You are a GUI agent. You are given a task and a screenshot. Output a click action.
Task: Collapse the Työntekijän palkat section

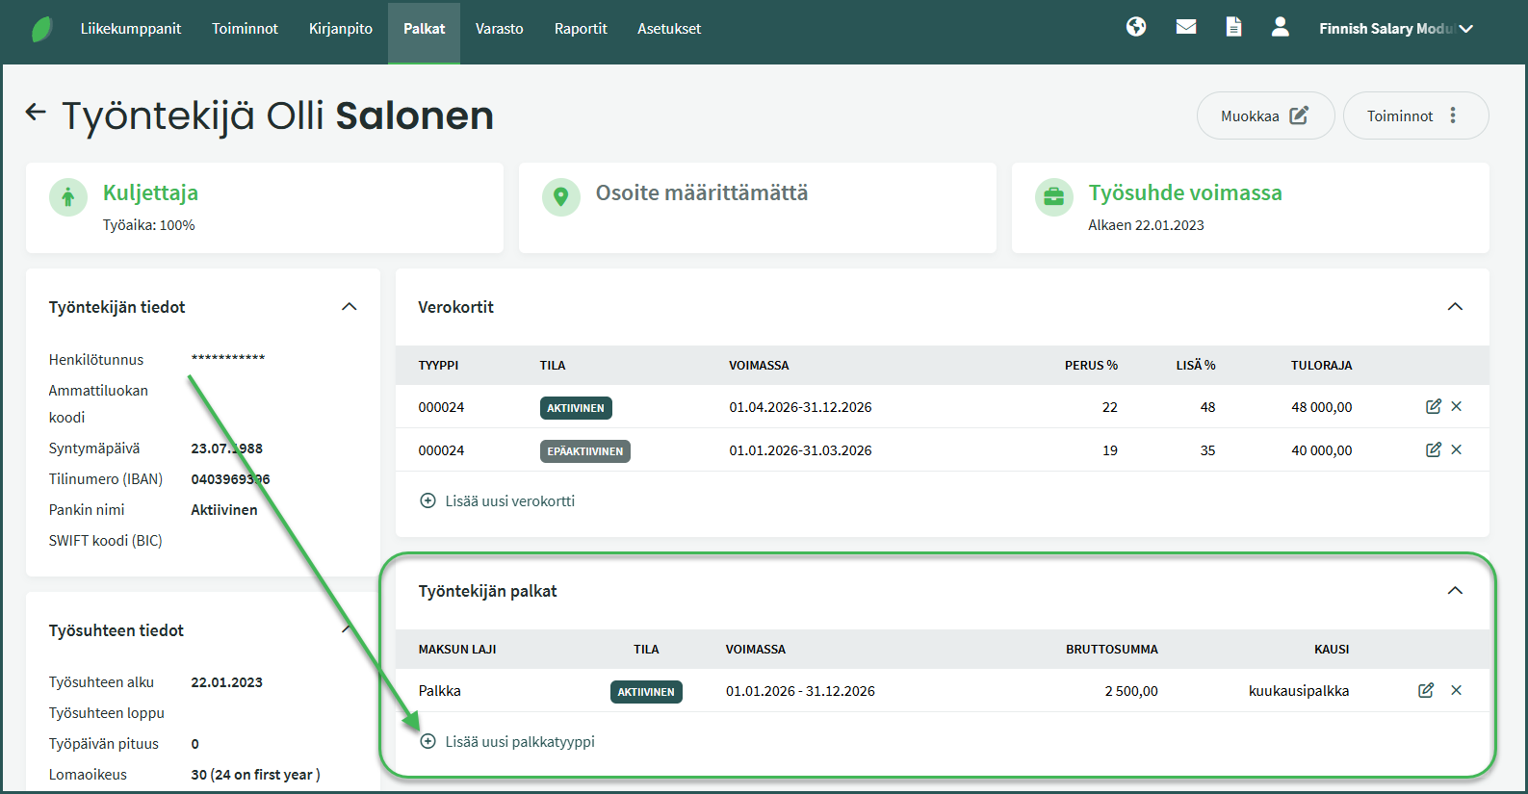[x=1455, y=591]
